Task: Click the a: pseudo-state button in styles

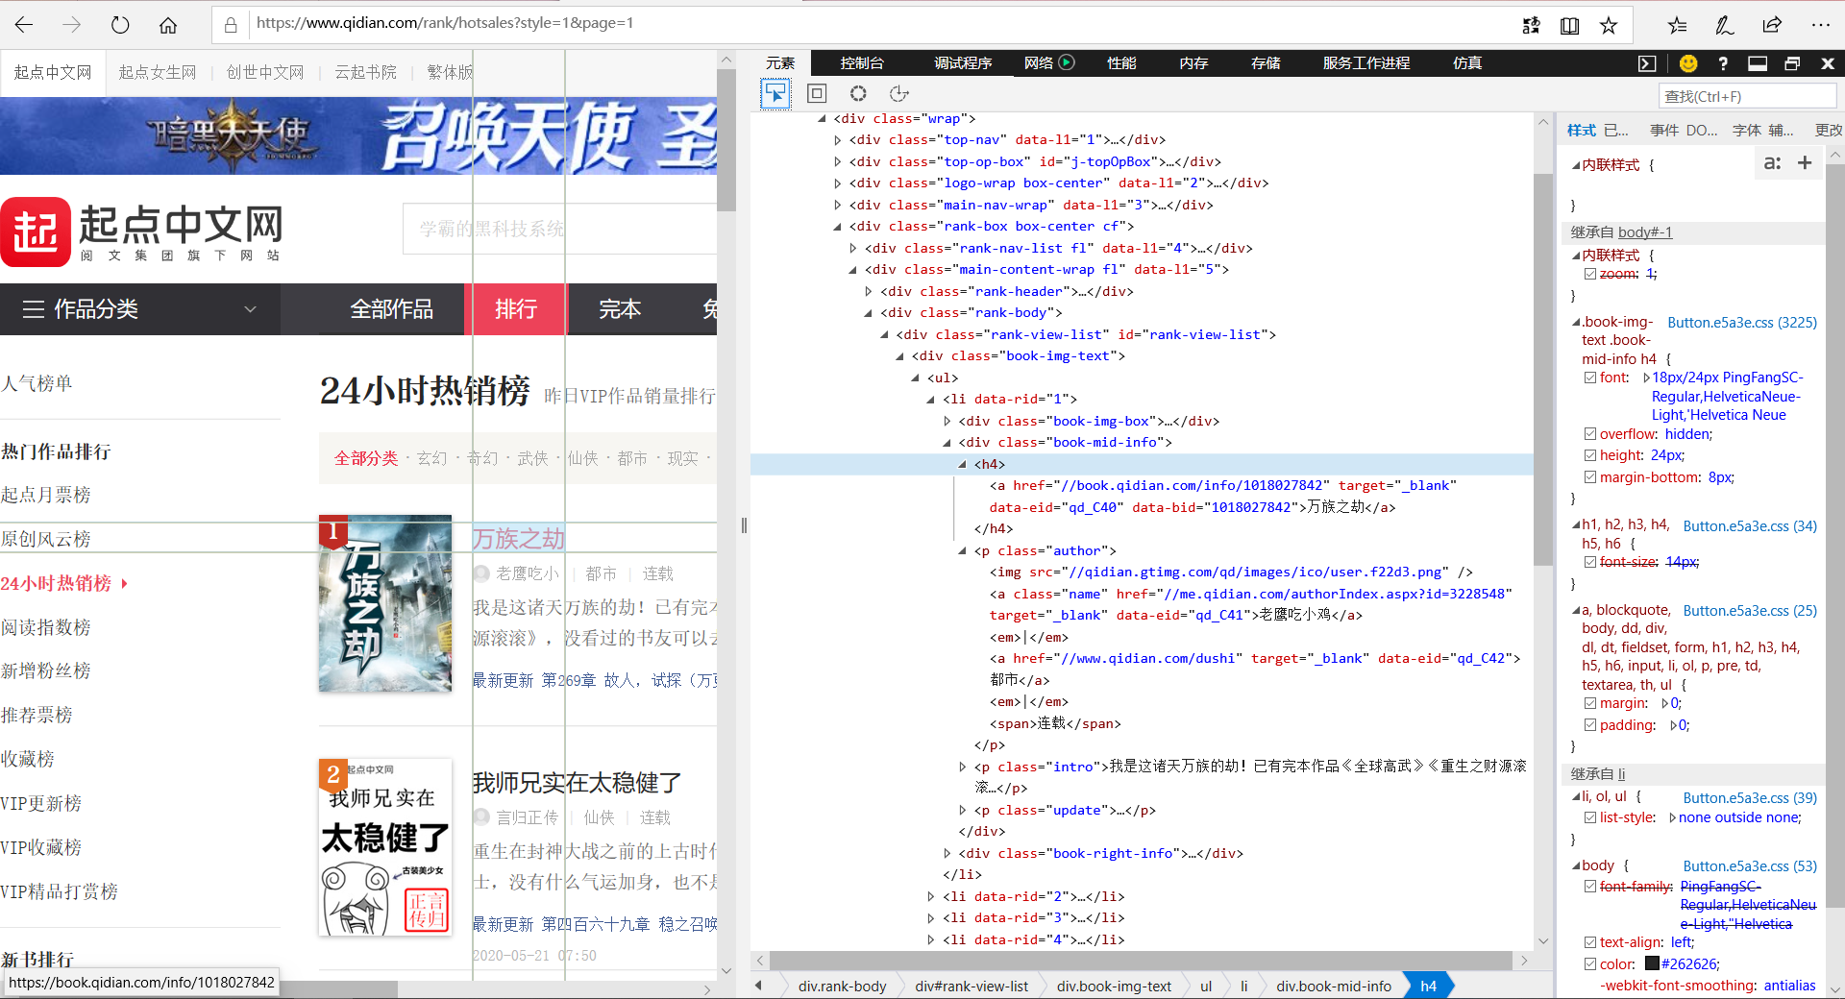Action: coord(1773,163)
